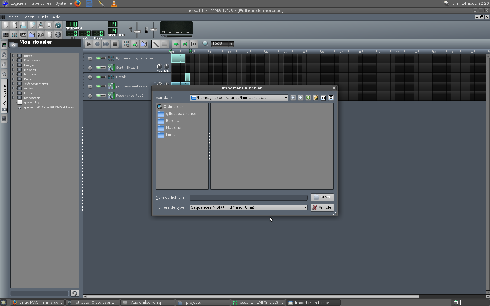Click the zoom magnifier icon
Screen dimensions: 490x306
coord(206,44)
